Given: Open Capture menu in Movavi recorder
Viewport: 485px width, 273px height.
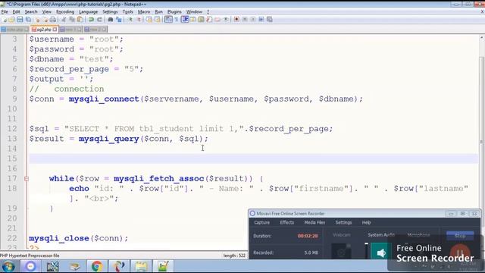Looking at the screenshot, I should pyautogui.click(x=261, y=222).
